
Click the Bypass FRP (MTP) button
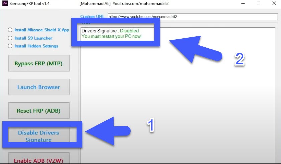tap(39, 63)
